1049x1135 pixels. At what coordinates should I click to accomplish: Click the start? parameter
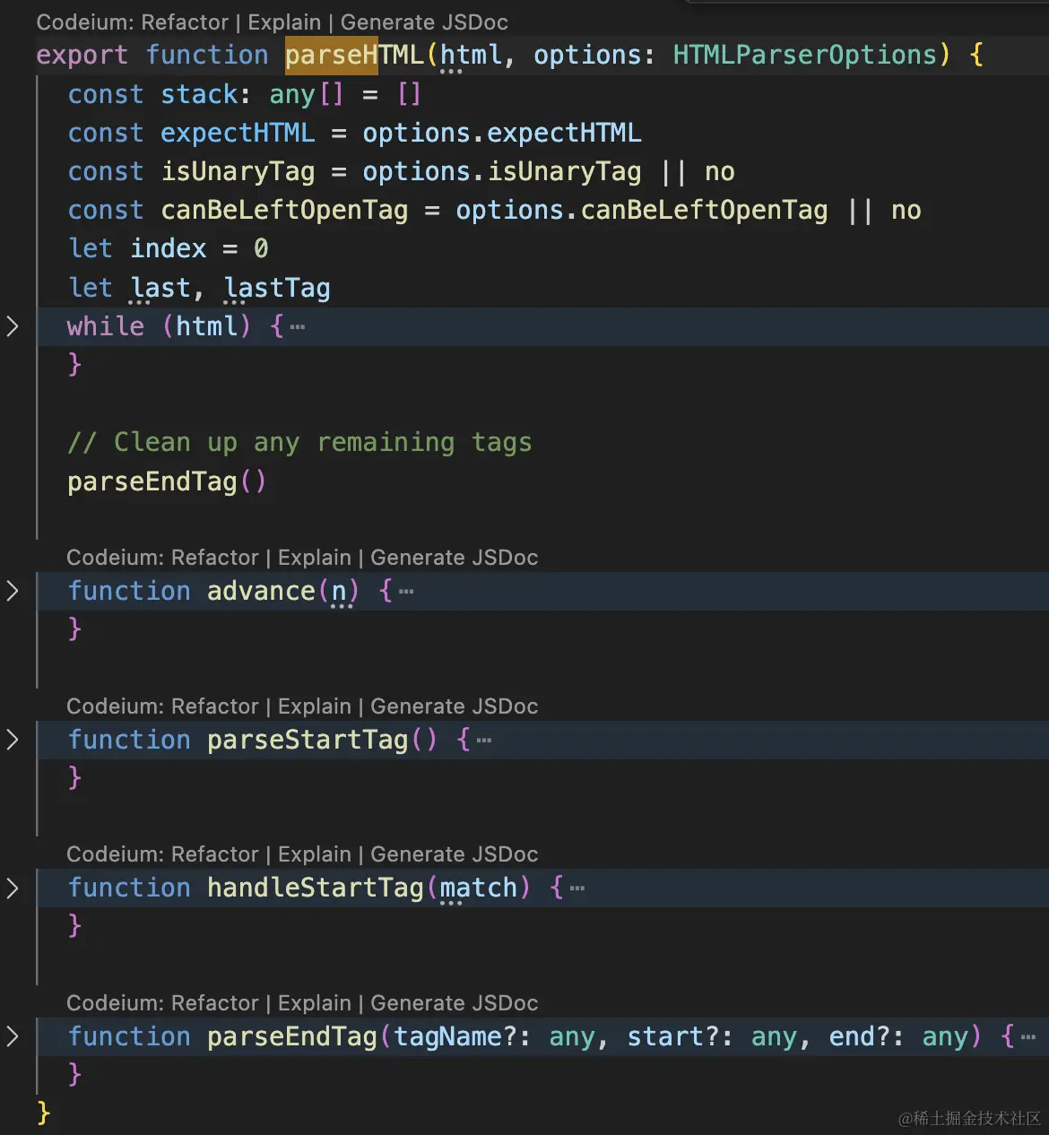pos(673,1036)
